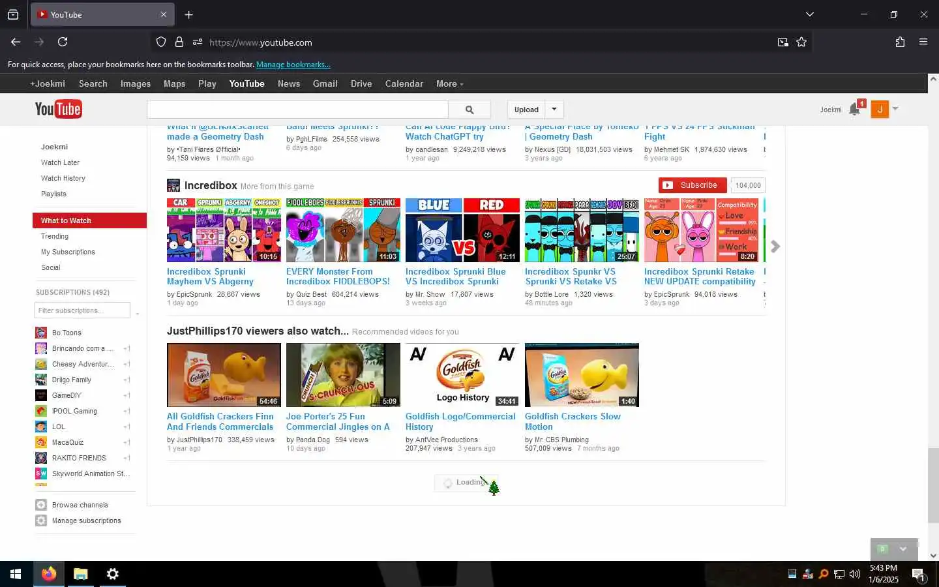Bookmark this page with star icon
The width and height of the screenshot is (939, 587).
[x=801, y=42]
